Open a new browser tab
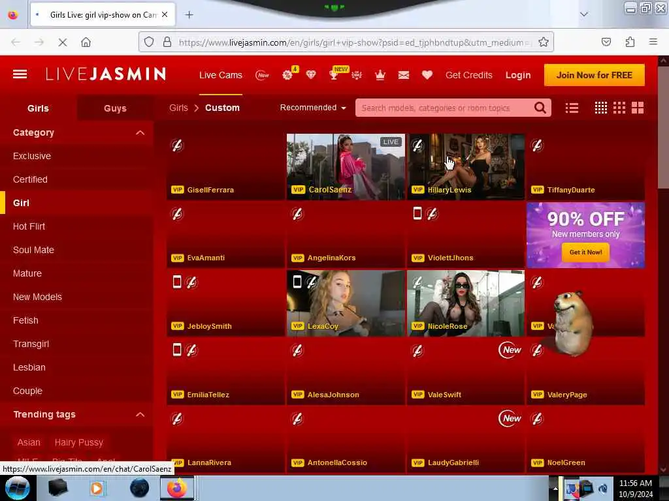The image size is (669, 501). point(189,15)
